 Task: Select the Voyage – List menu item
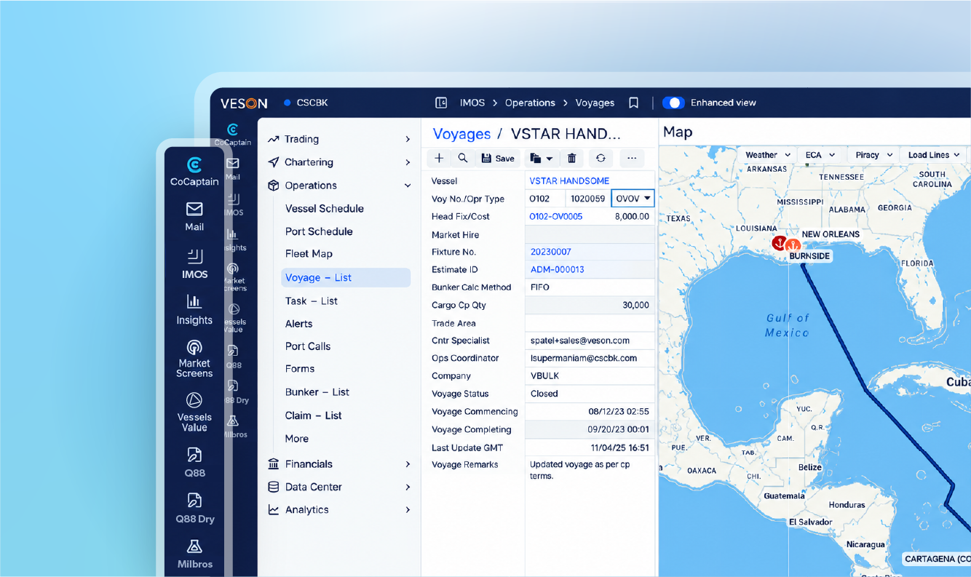[346, 277]
